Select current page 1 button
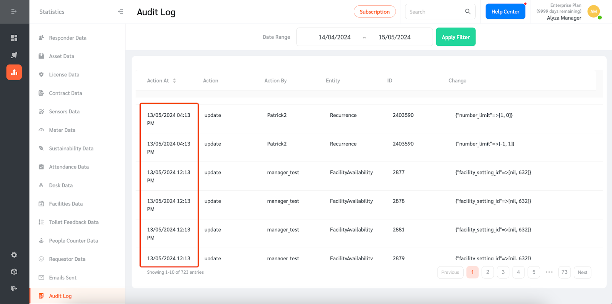612x304 pixels. 472,272
